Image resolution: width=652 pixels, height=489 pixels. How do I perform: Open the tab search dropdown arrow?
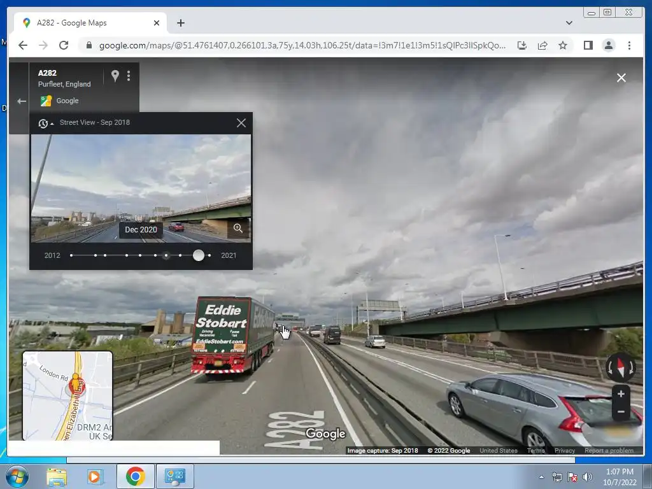click(569, 23)
